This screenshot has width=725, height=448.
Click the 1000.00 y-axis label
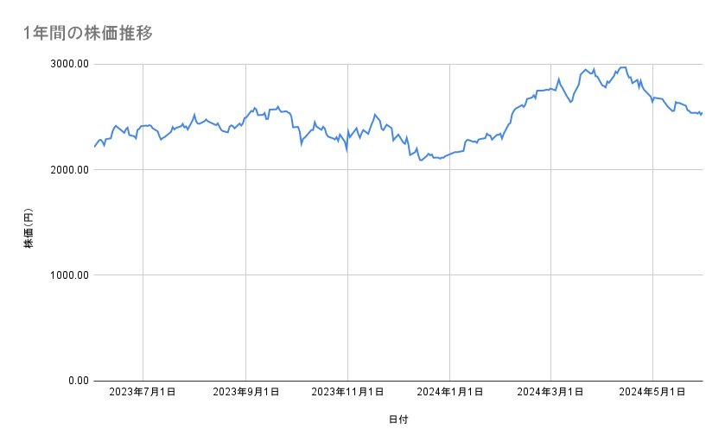coord(69,275)
